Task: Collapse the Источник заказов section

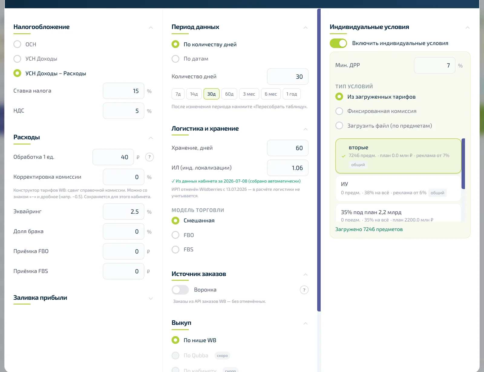Action: 306,275
